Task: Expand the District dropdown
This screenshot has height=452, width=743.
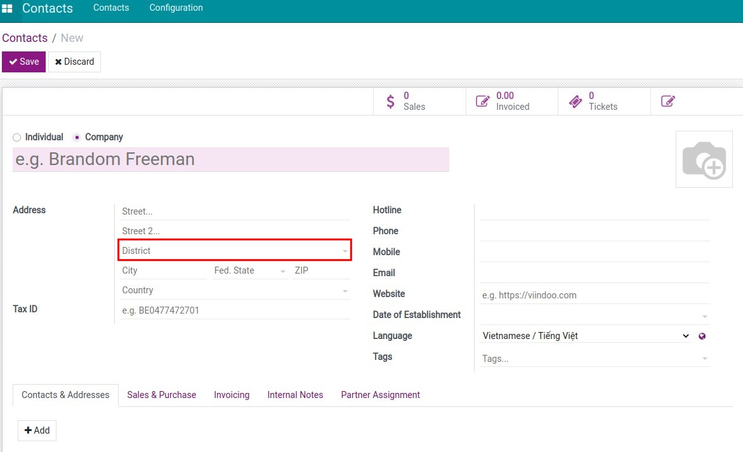Action: pyautogui.click(x=345, y=251)
